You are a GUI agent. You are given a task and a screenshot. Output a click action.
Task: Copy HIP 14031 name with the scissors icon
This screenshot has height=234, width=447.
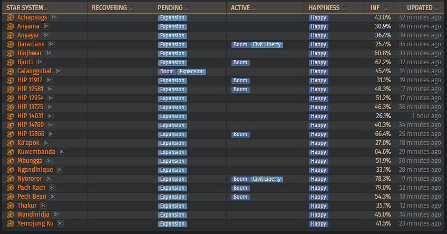(x=50, y=116)
